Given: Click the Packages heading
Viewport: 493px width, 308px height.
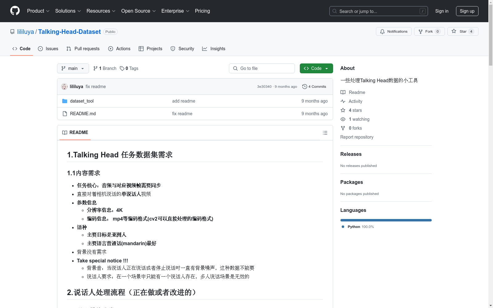Looking at the screenshot, I should [352, 182].
